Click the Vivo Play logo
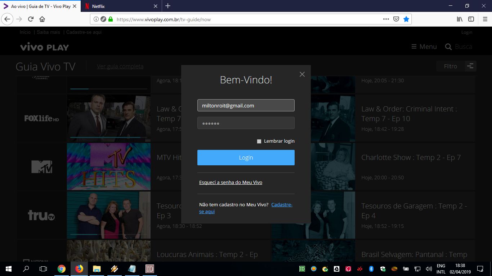 click(x=44, y=47)
